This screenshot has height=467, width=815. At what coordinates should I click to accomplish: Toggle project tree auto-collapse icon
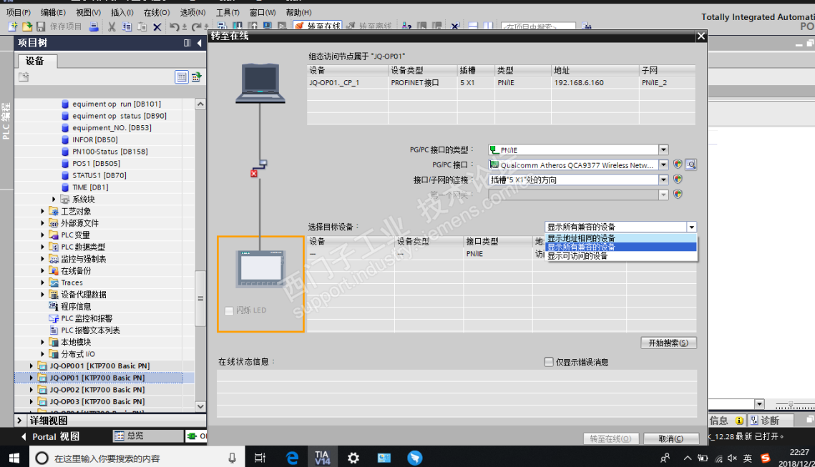[x=187, y=43]
